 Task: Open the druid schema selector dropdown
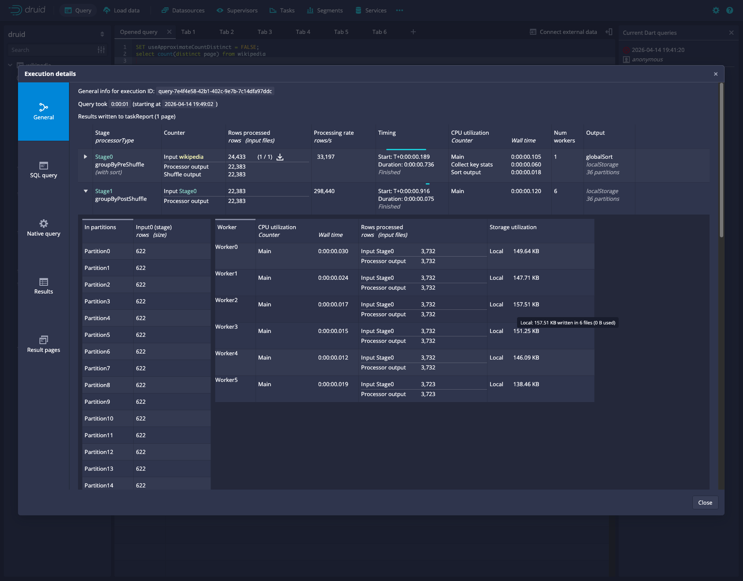click(x=56, y=34)
